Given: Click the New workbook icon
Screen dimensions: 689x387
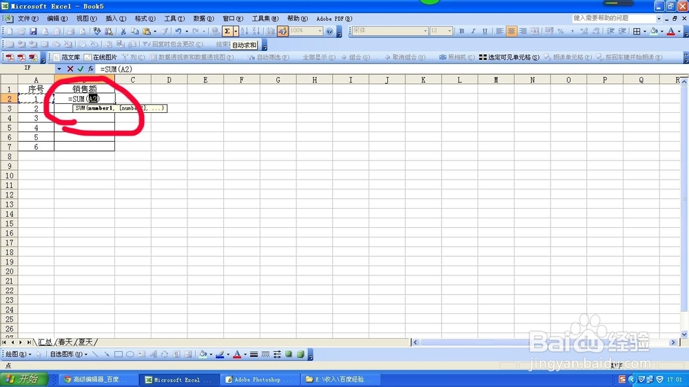Looking at the screenshot, I should click(x=10, y=31).
